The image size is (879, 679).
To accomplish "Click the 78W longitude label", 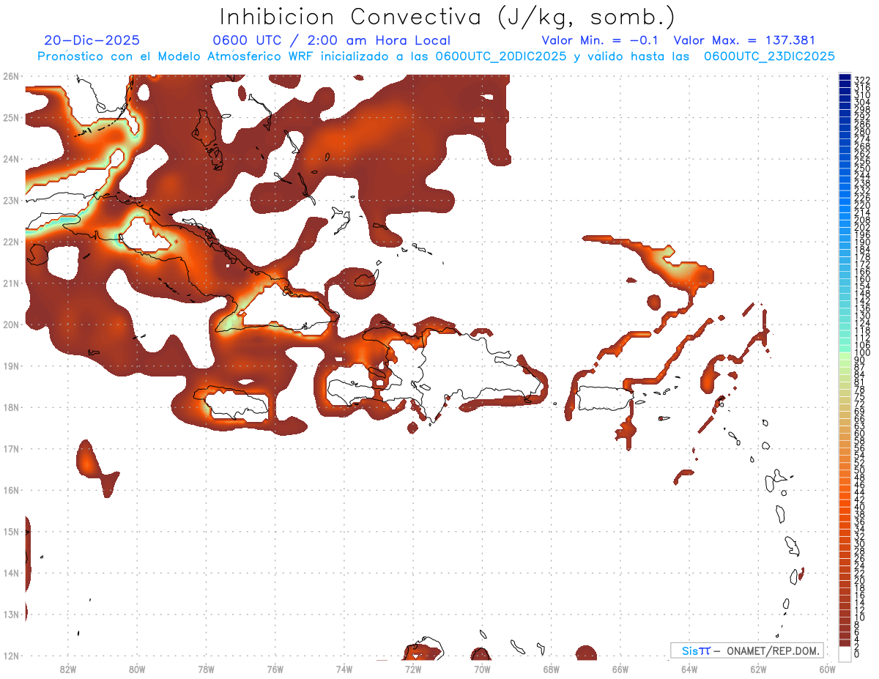I will tap(206, 669).
